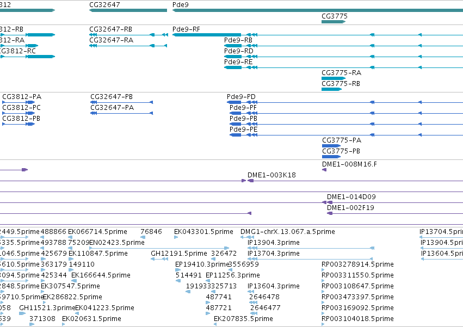This screenshot has height=327, width=463.
Task: Click the CG3812-RC transcript label
Action: (18, 51)
